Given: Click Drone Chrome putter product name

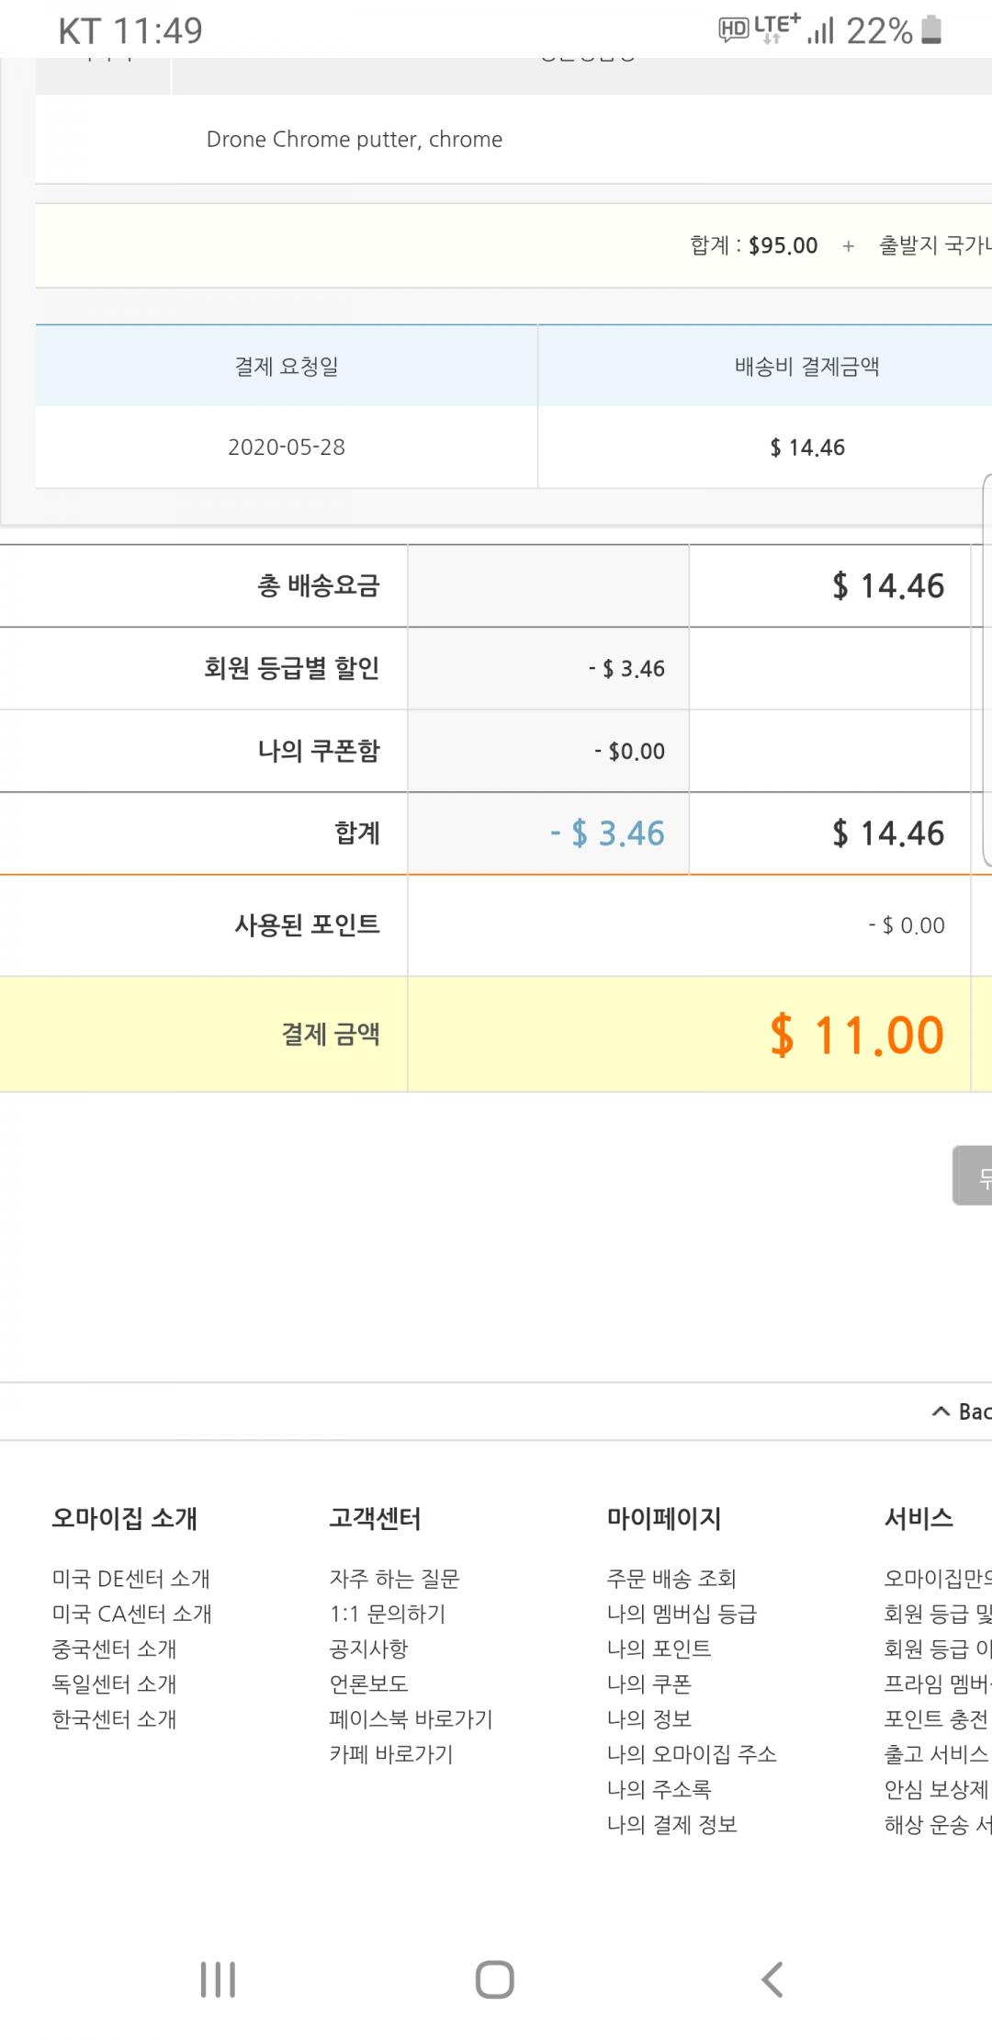Looking at the screenshot, I should (x=355, y=140).
